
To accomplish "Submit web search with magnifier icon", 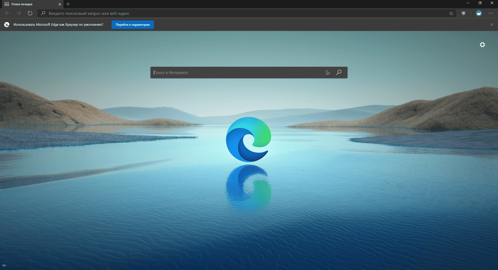I will [x=339, y=72].
